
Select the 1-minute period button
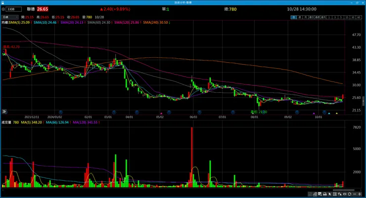[329, 17]
